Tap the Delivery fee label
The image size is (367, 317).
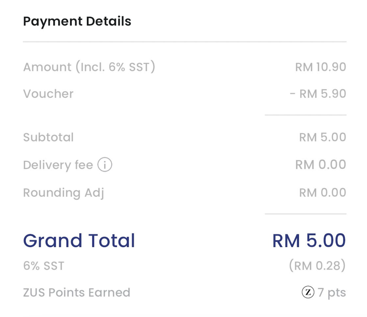(x=58, y=165)
